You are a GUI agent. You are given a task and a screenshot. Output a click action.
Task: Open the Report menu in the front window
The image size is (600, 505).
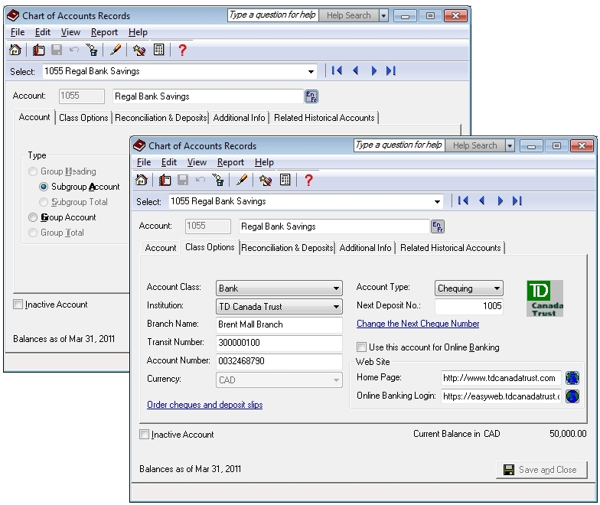coord(230,162)
